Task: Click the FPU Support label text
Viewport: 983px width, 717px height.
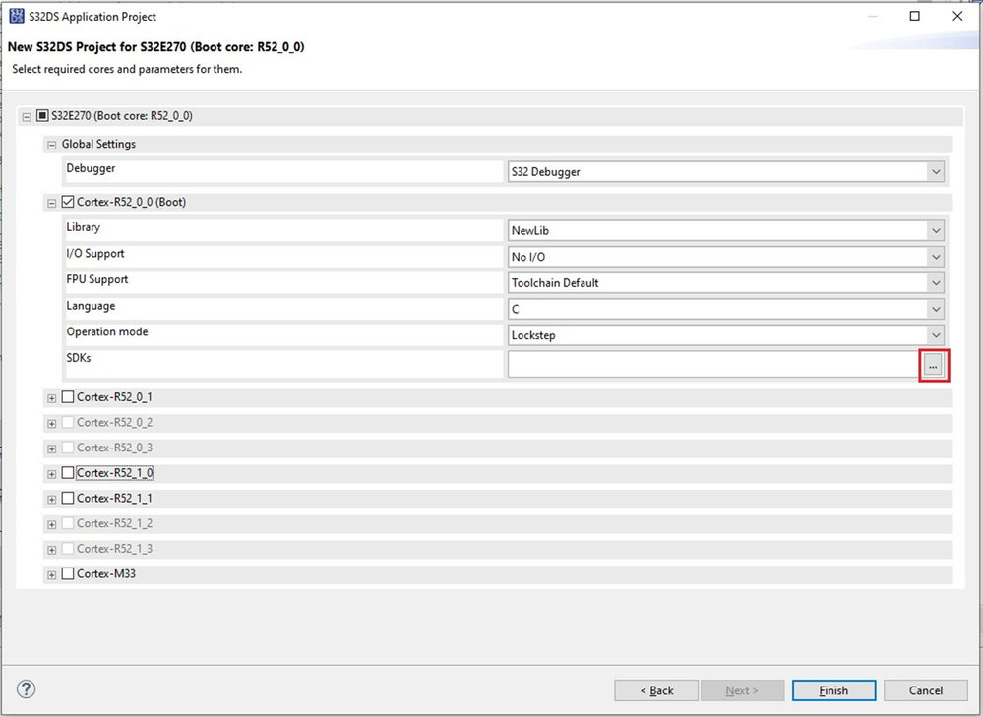Action: click(x=97, y=279)
